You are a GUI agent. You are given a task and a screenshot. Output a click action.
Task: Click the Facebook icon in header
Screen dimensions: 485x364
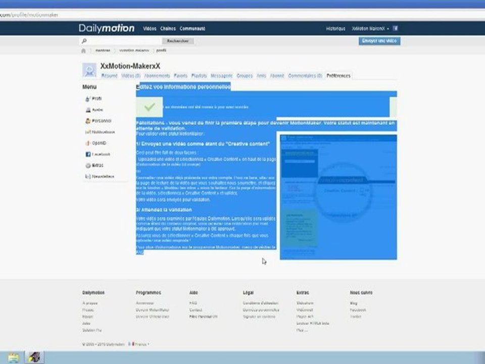click(395, 28)
